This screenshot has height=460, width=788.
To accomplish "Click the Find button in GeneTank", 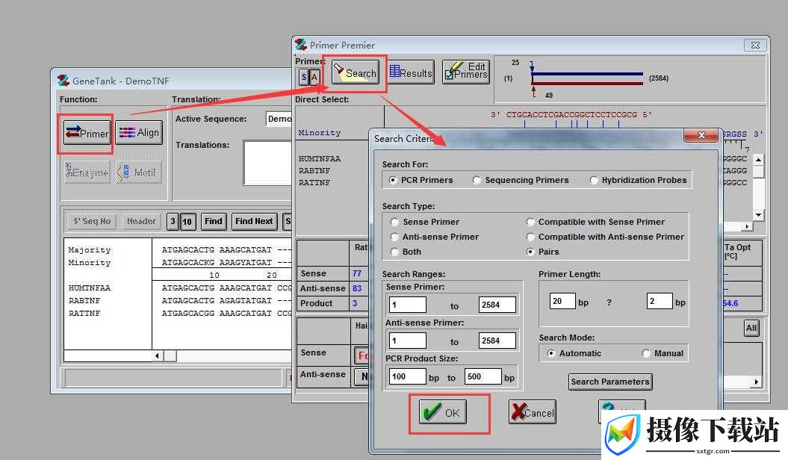I will pyautogui.click(x=213, y=221).
